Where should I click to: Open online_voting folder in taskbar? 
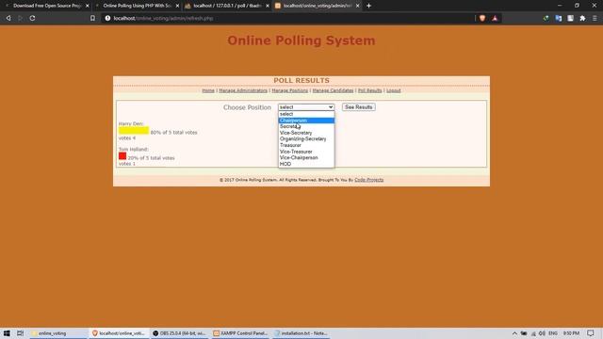pyautogui.click(x=58, y=333)
